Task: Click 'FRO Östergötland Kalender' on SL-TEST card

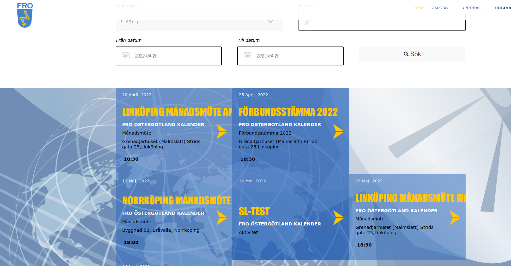Action: pyautogui.click(x=280, y=224)
